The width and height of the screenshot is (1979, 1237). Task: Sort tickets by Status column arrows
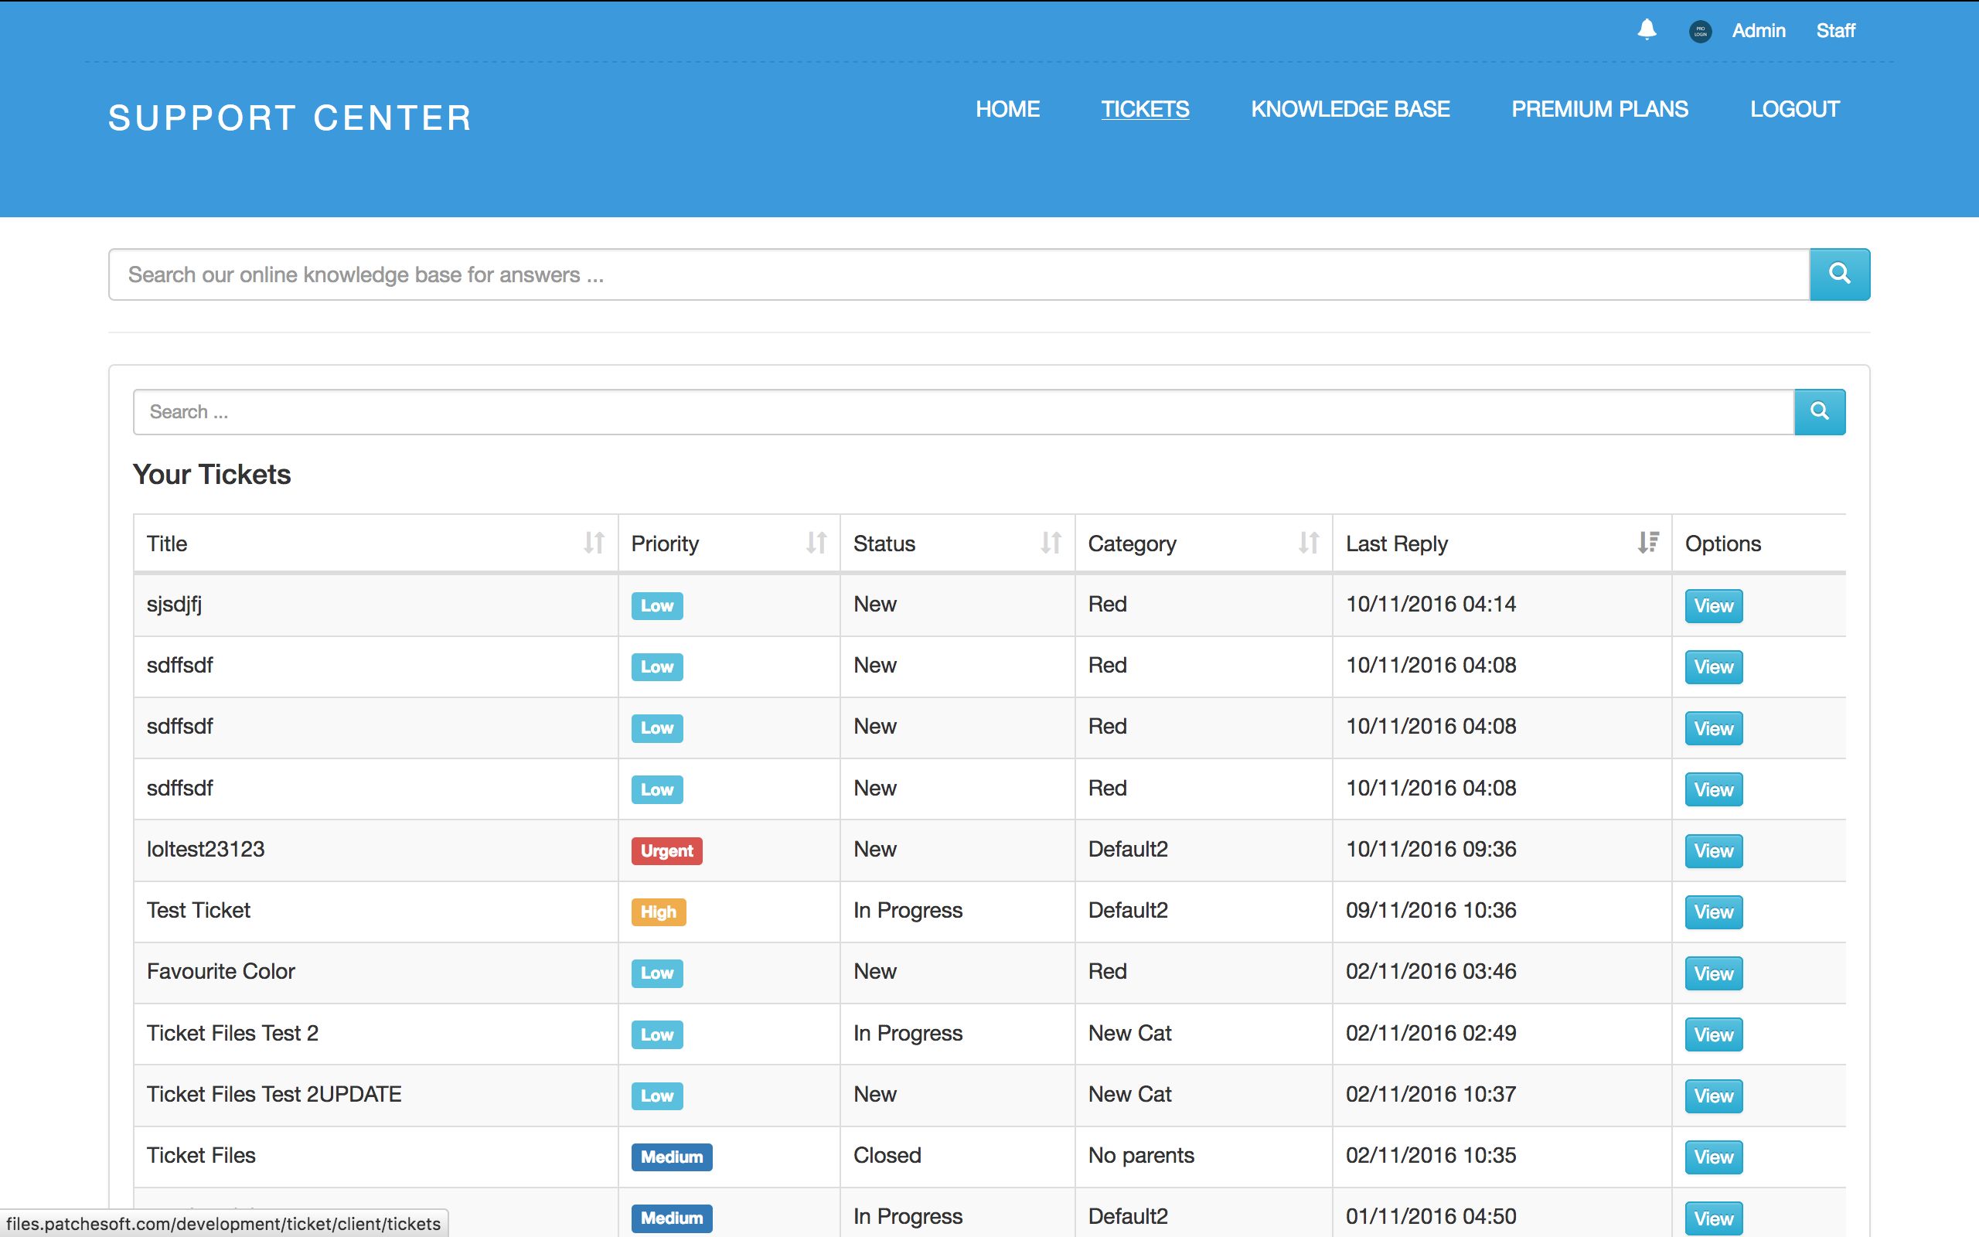[x=1051, y=544]
